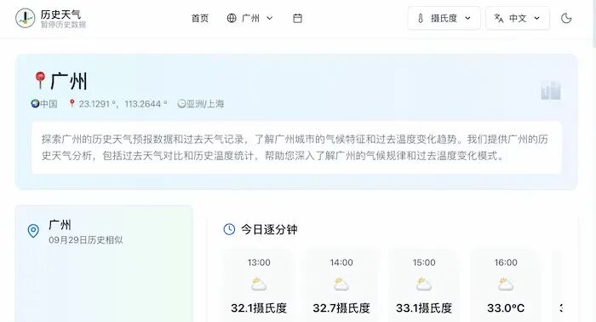The width and height of the screenshot is (596, 322).
Task: Click the cloudy weather icon at 14:00
Action: tap(341, 284)
